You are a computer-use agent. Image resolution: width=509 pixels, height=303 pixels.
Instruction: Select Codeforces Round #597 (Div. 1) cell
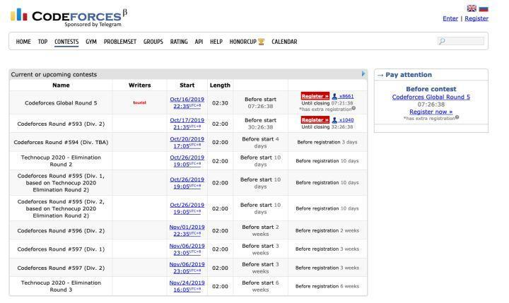click(x=61, y=249)
